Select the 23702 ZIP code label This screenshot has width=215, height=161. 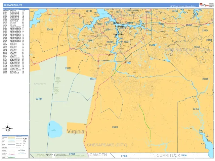110,42
